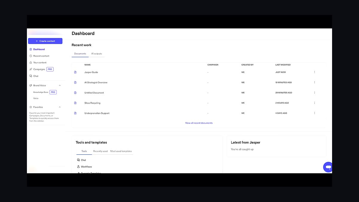
Task: Click the Your content lock icon
Action: point(31,63)
